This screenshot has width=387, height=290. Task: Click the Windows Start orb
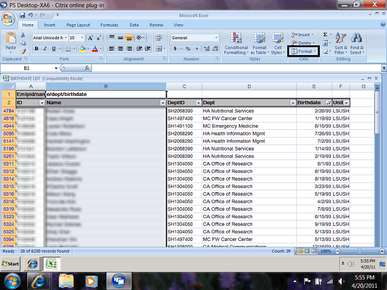[x=12, y=282]
